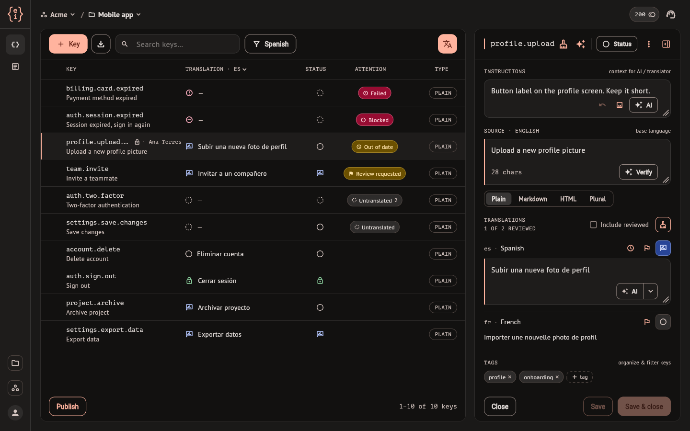Toggle the Spanish translation review status button
Viewport: 690px width, 431px height.
(663, 248)
